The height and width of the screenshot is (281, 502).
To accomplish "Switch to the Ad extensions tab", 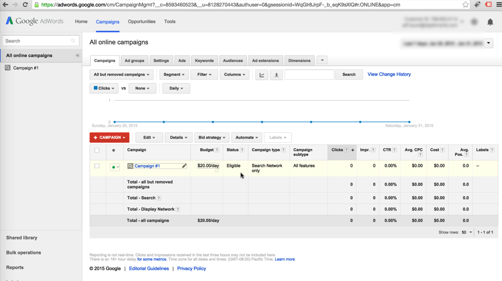I will [x=266, y=61].
